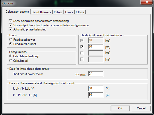Switch to the Circuit Breakers tab
This screenshot has height=115, width=154.
click(x=41, y=12)
